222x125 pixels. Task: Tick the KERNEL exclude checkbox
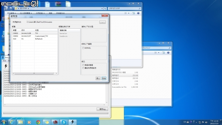coord(83,48)
